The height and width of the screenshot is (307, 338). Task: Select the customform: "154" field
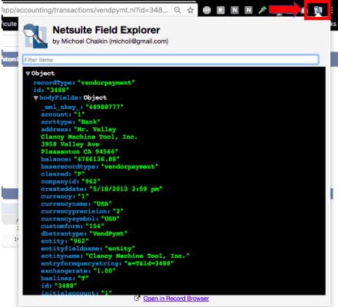(x=72, y=226)
